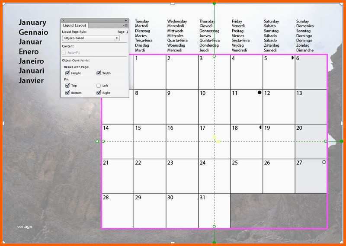Open the Liquid Page Rule dropdown
This screenshot has width=346, height=246.
(91, 38)
